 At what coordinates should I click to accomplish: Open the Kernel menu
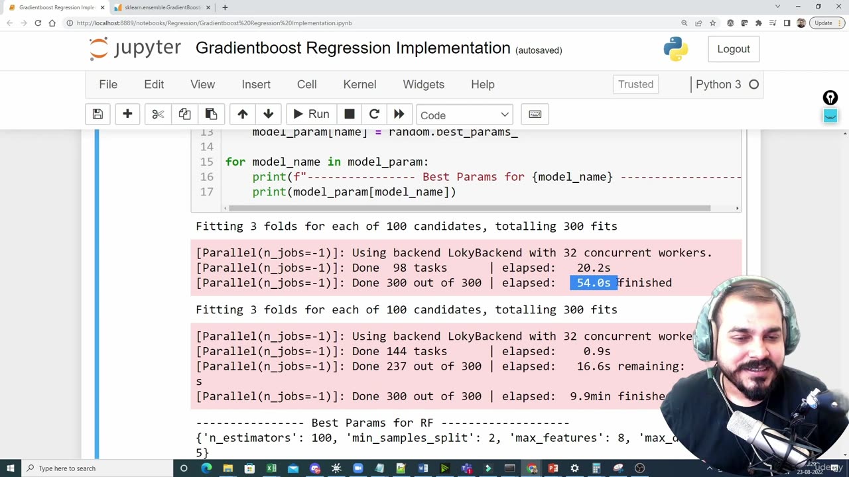359,84
